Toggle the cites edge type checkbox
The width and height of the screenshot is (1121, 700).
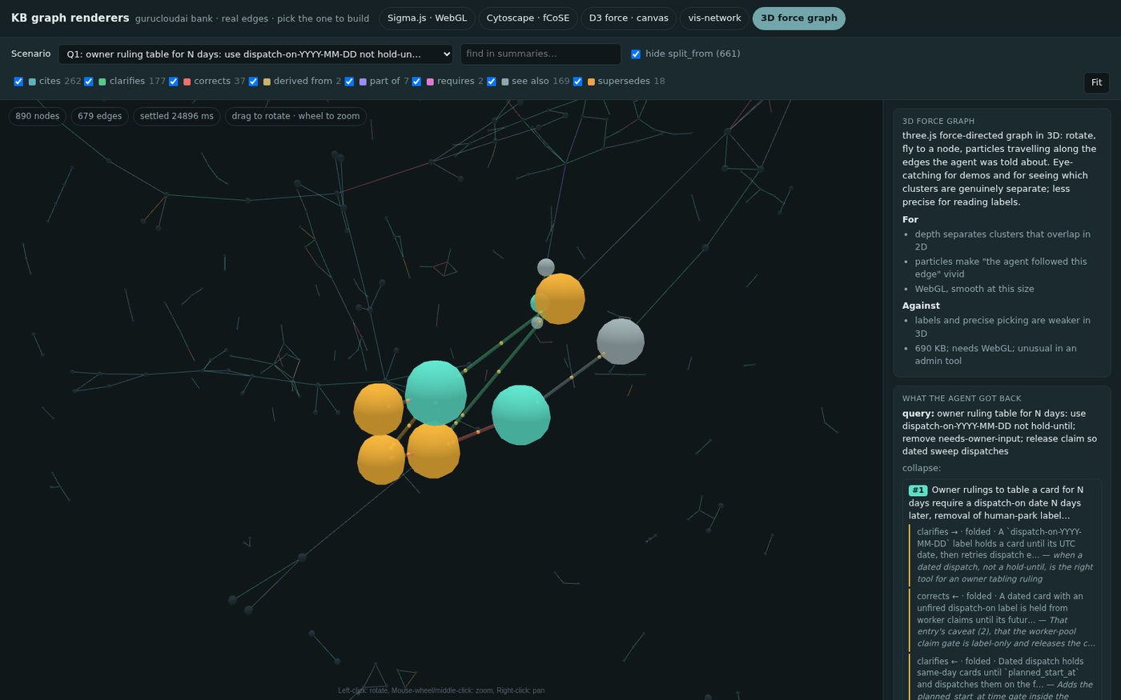click(18, 82)
